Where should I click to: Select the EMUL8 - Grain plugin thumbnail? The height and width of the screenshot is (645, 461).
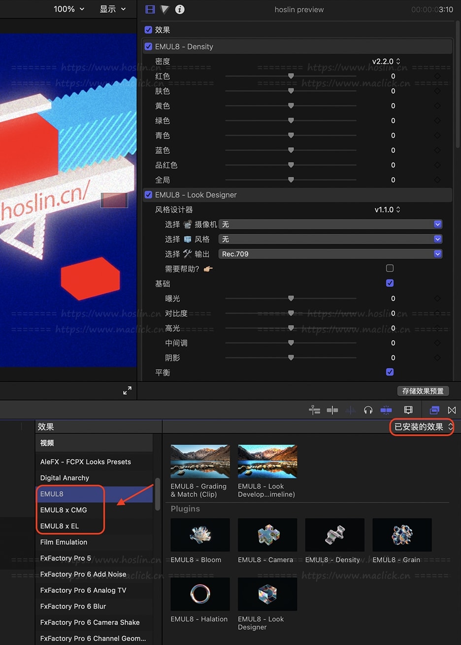[x=402, y=535]
